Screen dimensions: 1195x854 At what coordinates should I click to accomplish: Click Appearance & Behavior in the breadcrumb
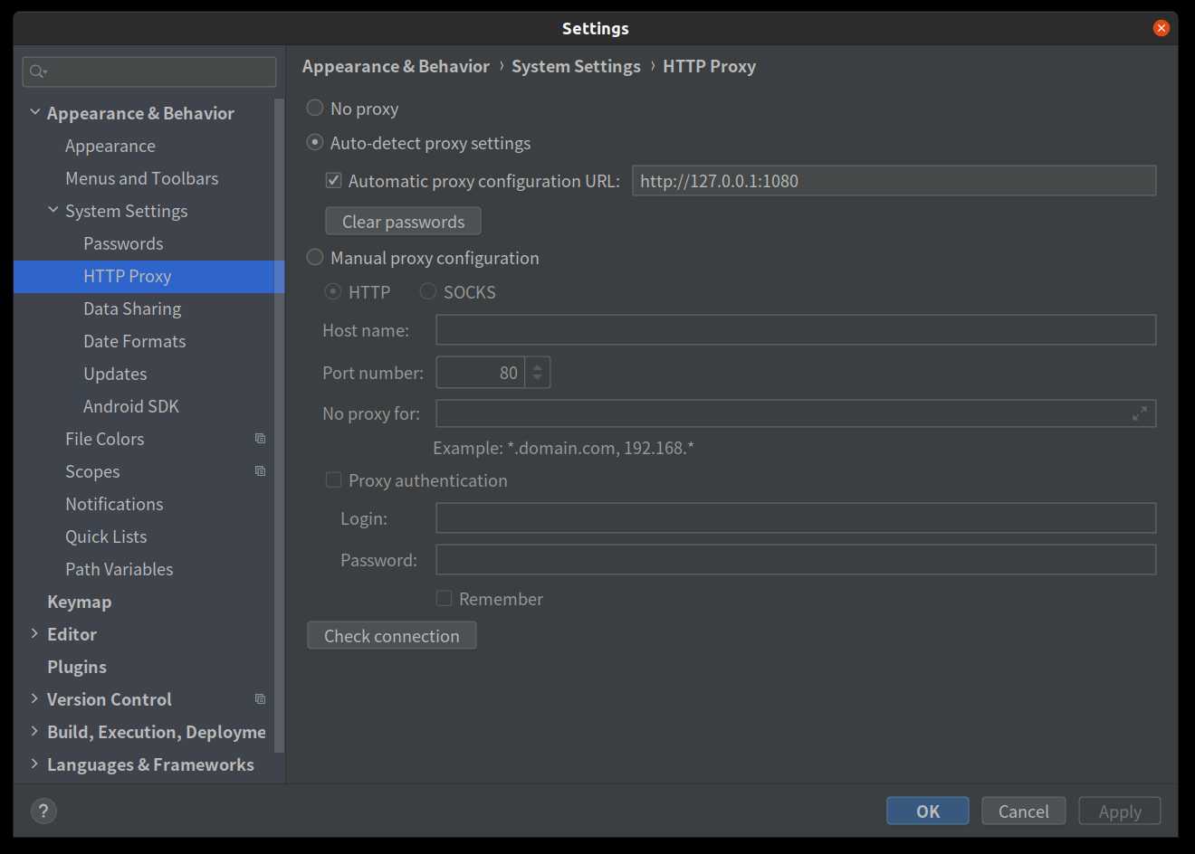(396, 66)
